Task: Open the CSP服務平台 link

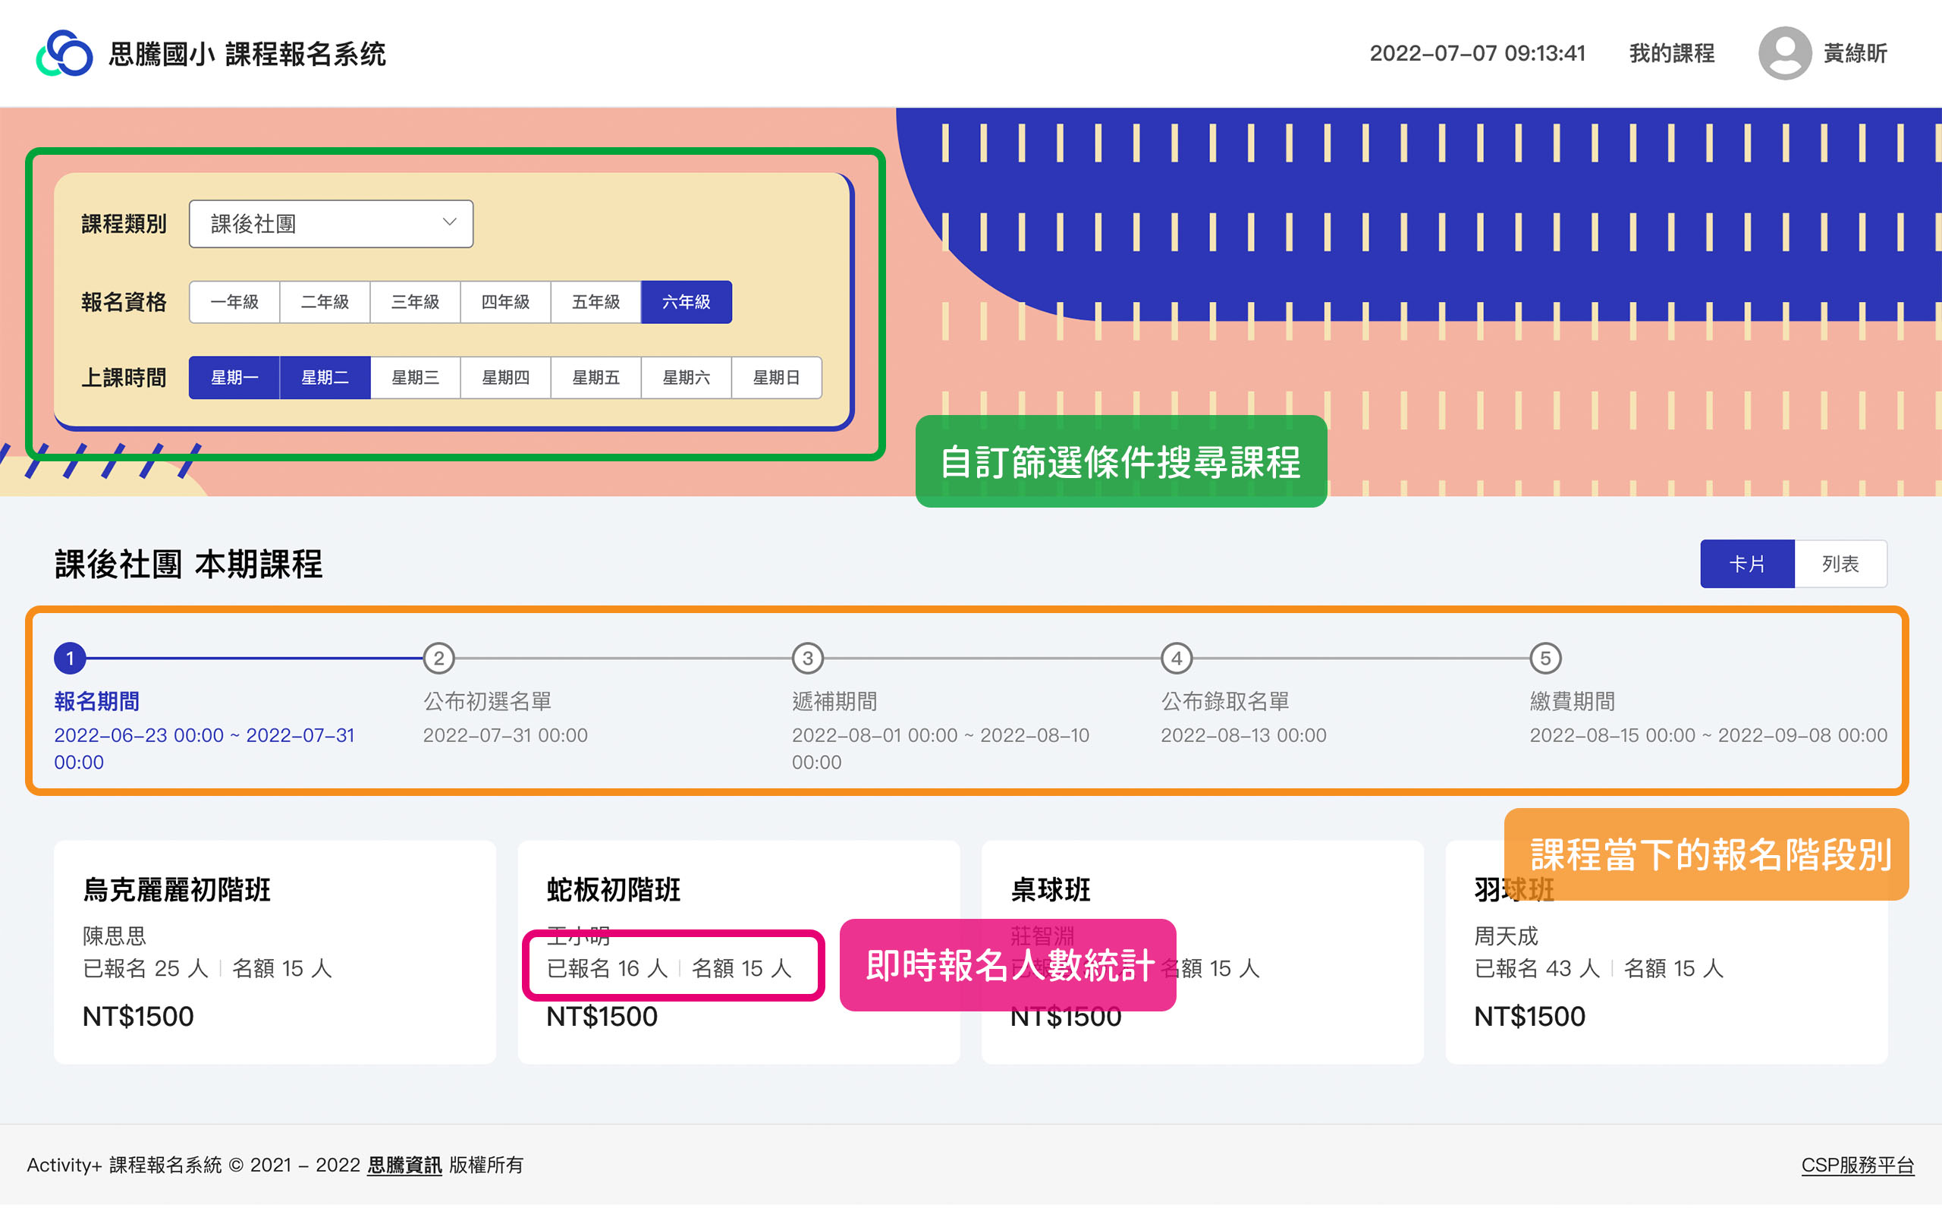Action: 1857,1165
